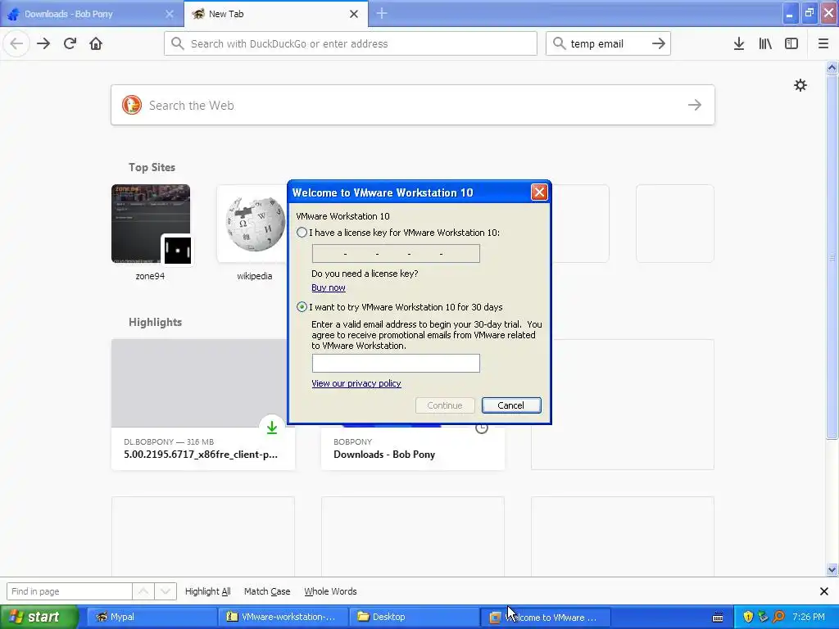Open the Windows start menu
Viewport: 839px width, 629px height.
(x=39, y=617)
